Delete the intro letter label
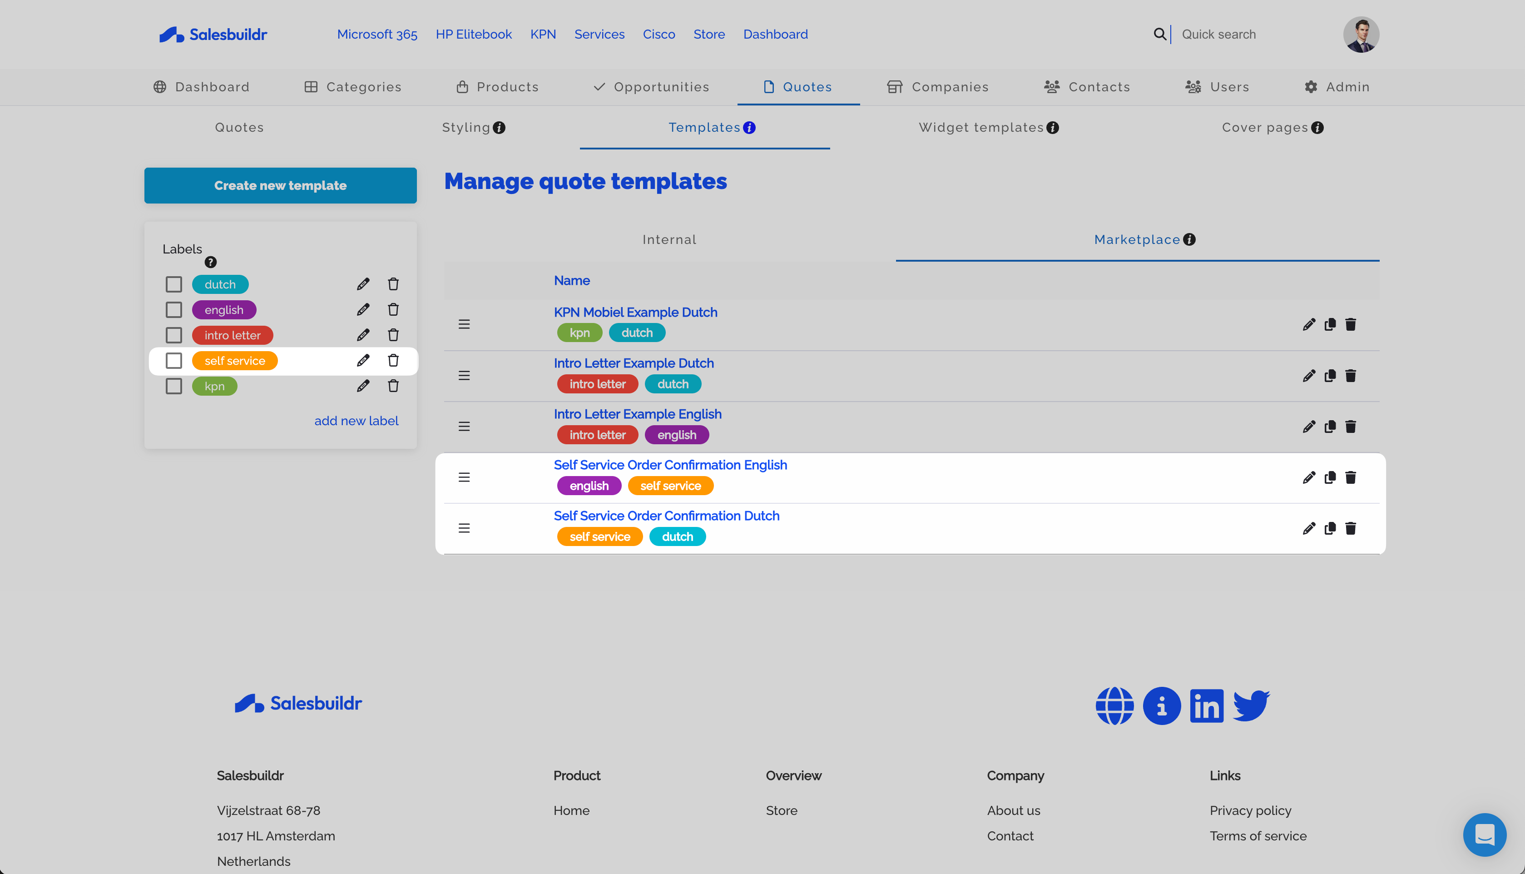The image size is (1525, 874). 393,335
